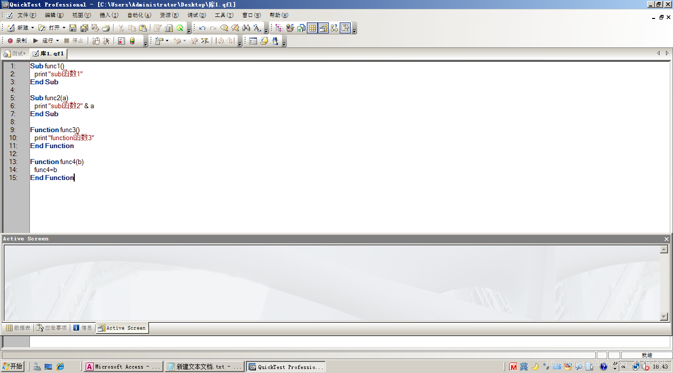The width and height of the screenshot is (673, 373).
Task: Expand the view toolbar options arrow
Action: pos(354,31)
